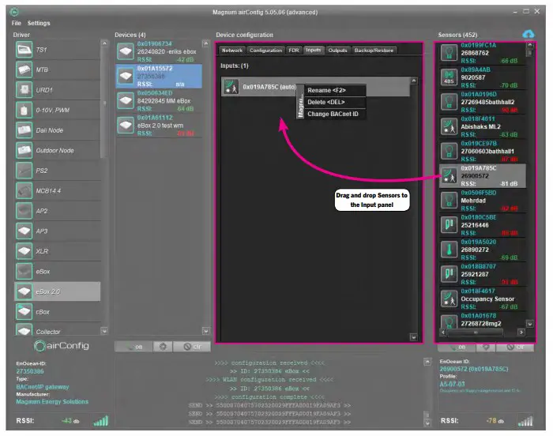Click Change BACnet ID option
The height and width of the screenshot is (436, 553).
click(333, 114)
